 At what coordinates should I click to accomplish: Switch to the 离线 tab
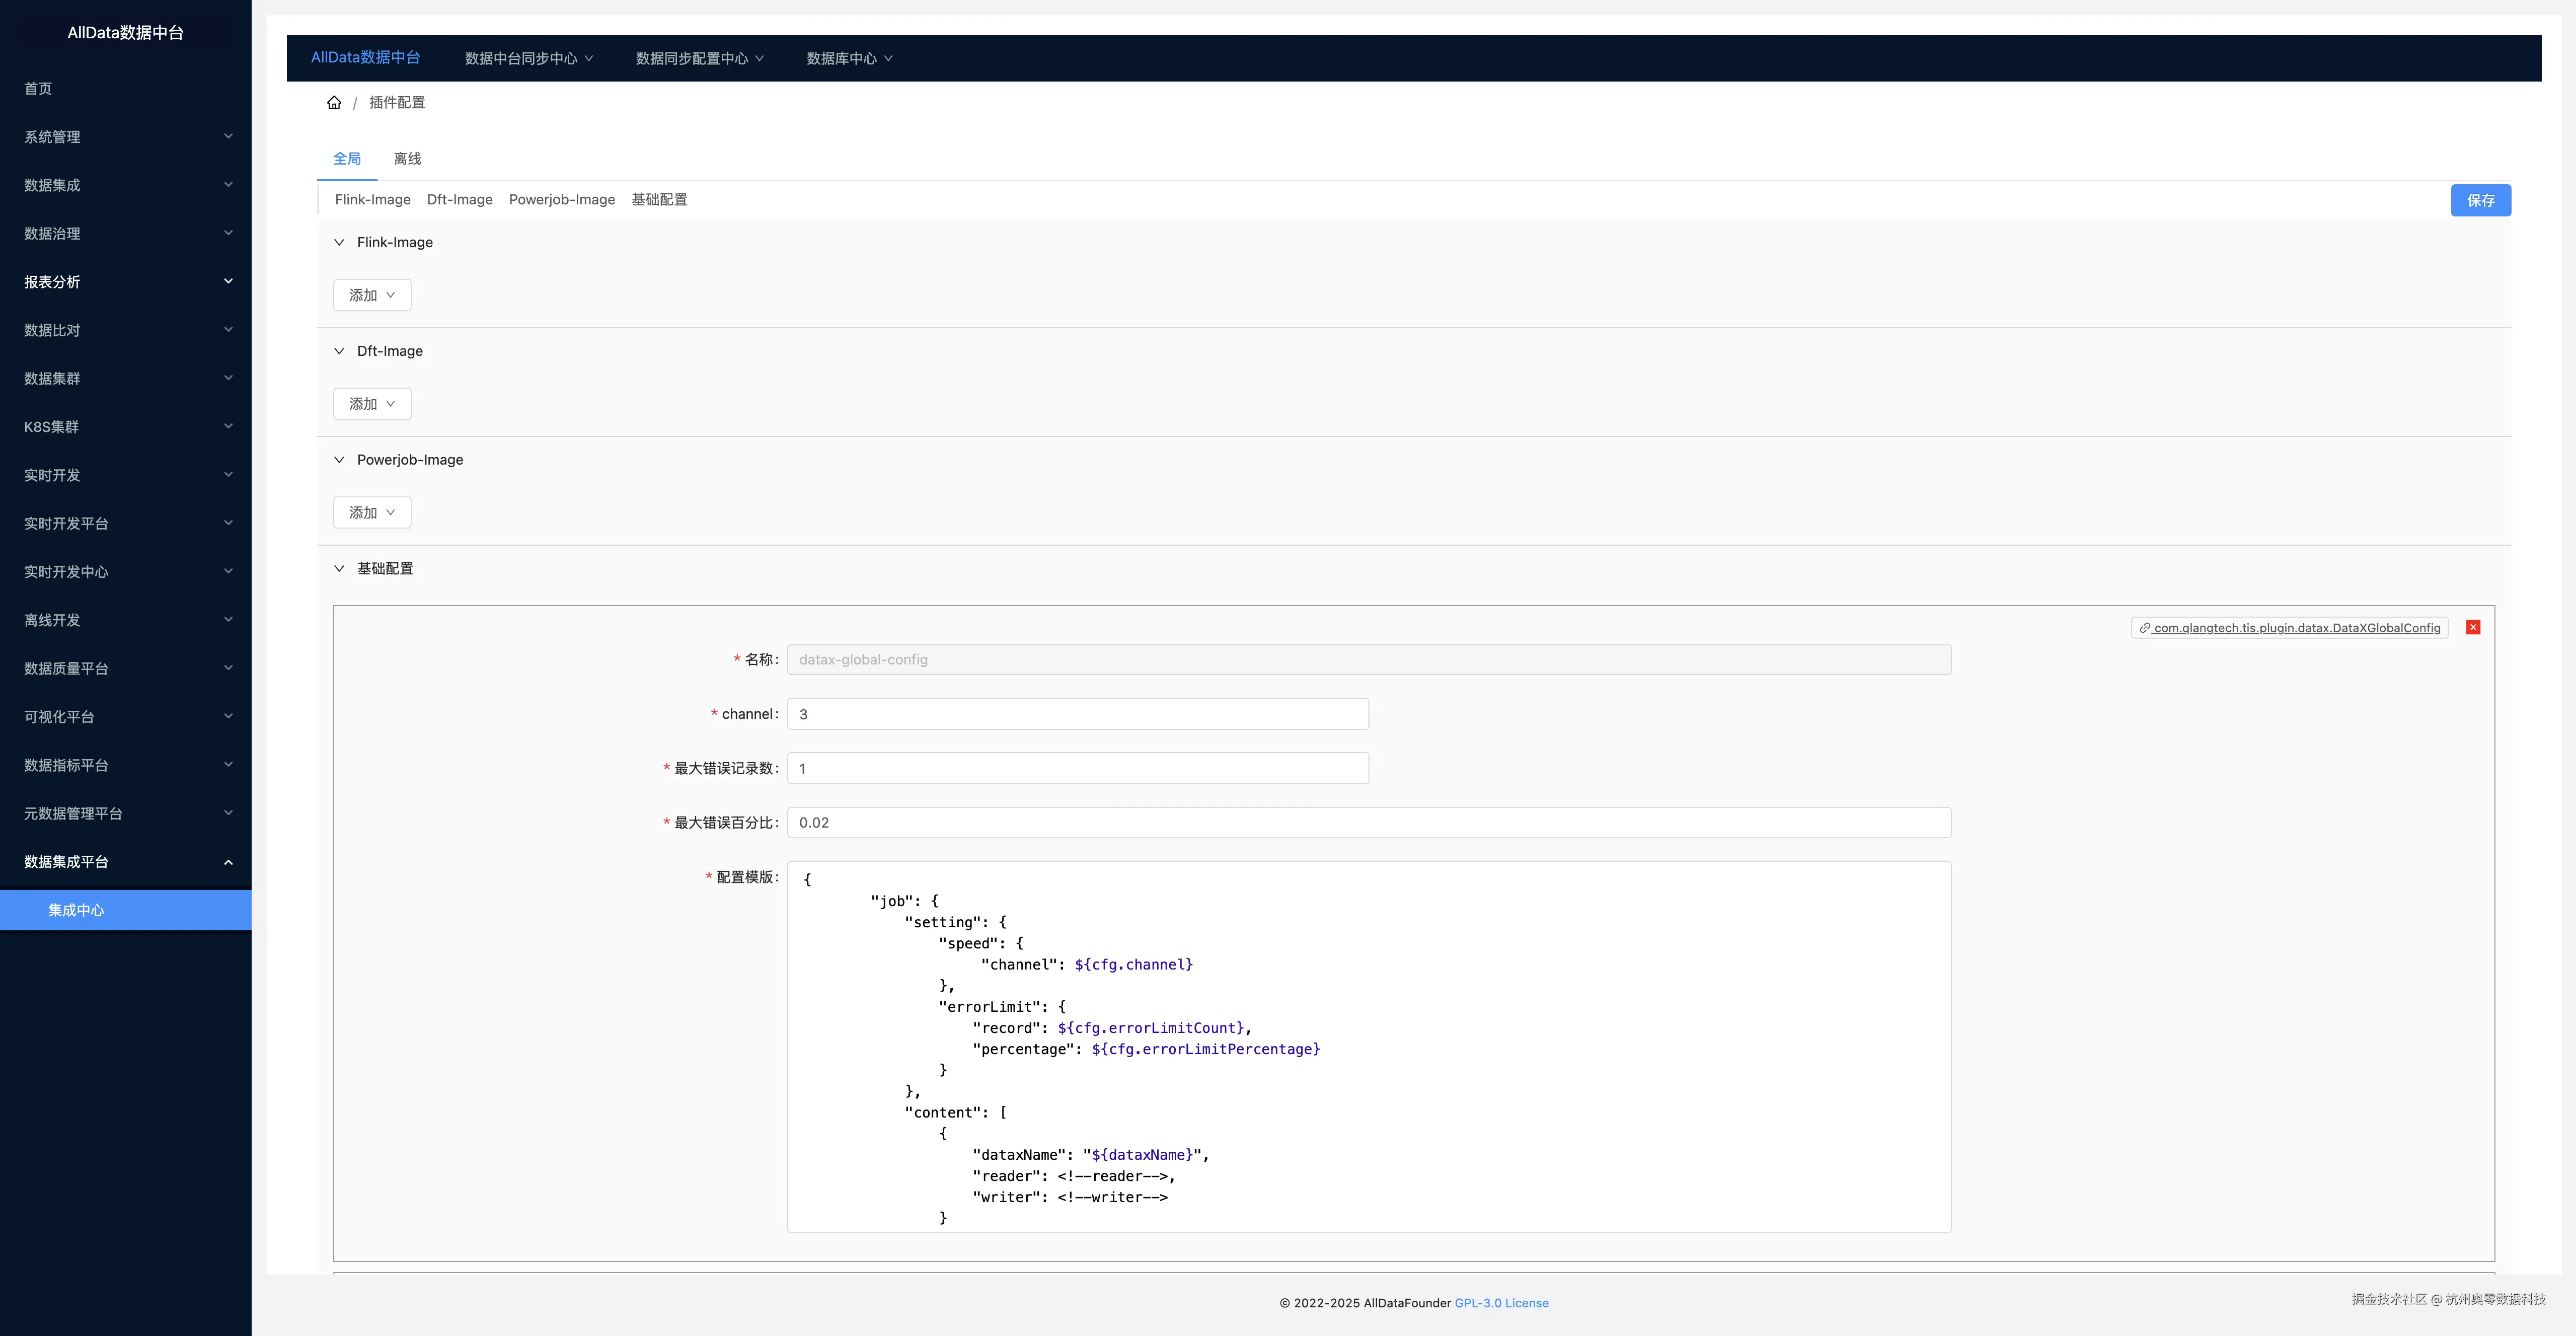point(407,159)
